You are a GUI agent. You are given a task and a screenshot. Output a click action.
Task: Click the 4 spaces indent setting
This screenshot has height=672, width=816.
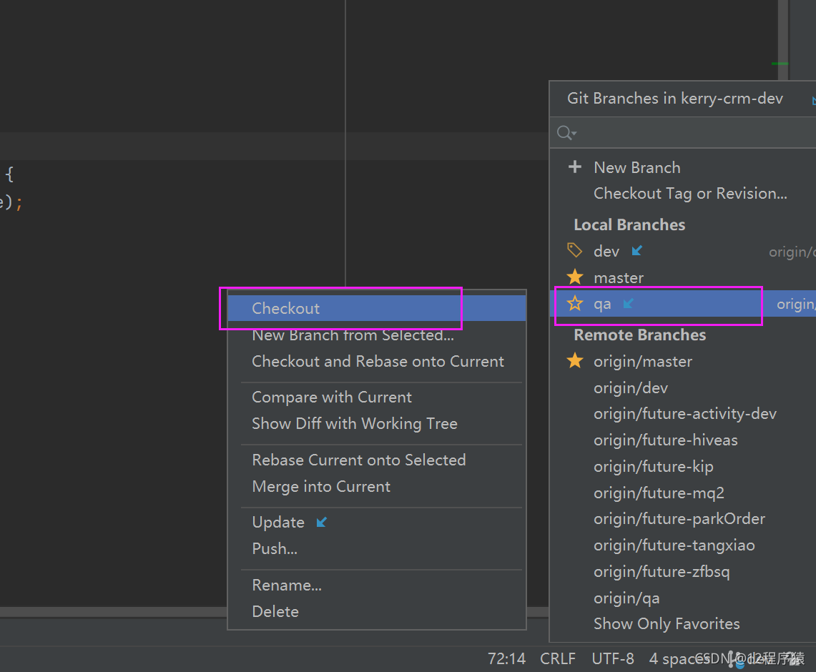(x=679, y=659)
